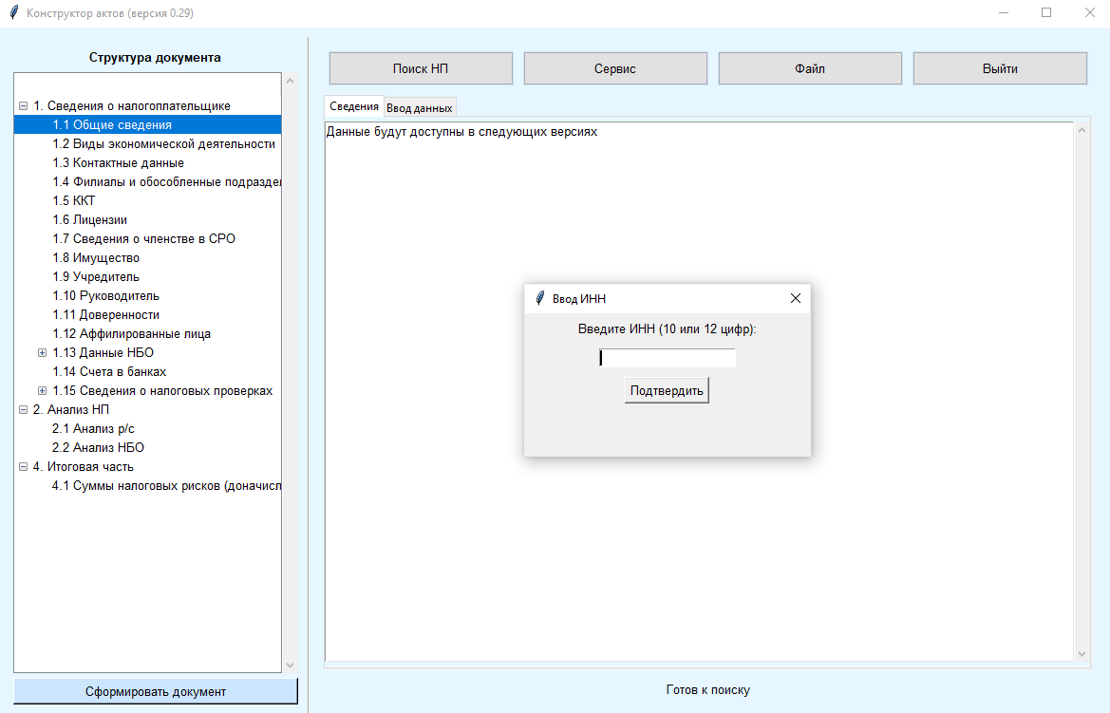The width and height of the screenshot is (1110, 713).
Task: Click Сформировать документ button
Action: [x=156, y=691]
